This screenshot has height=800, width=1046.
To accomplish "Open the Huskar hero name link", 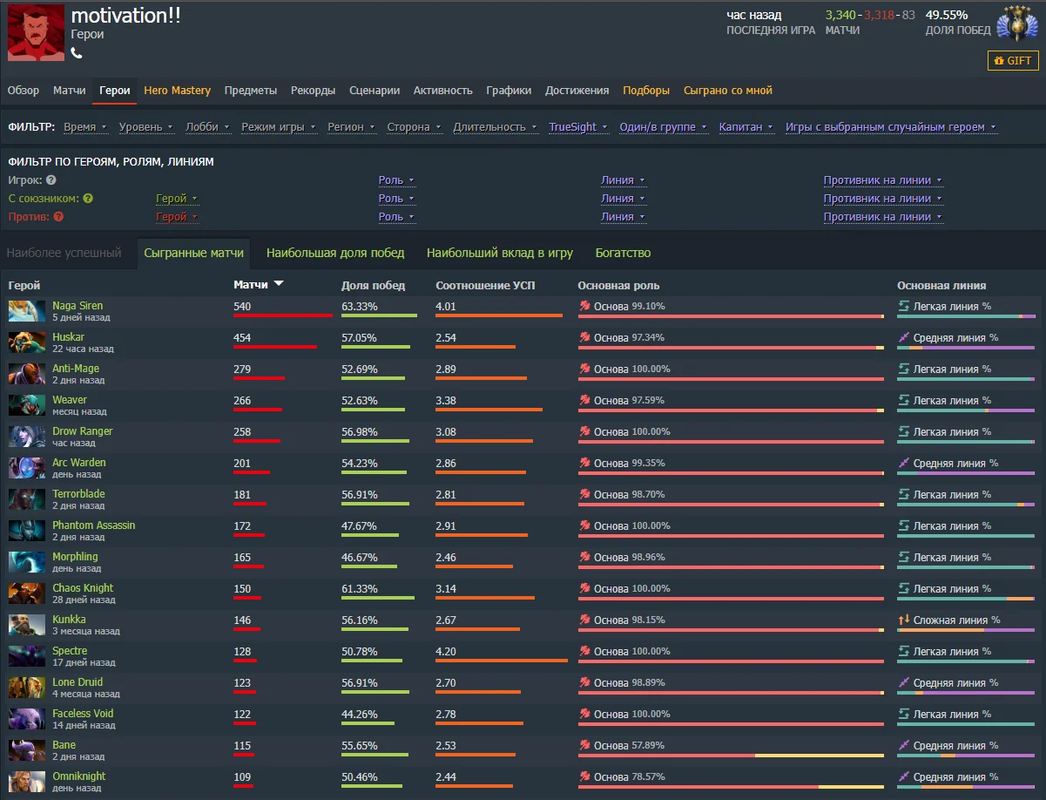I will 68,337.
